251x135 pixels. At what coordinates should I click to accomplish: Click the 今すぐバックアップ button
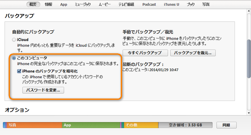pos(145,53)
